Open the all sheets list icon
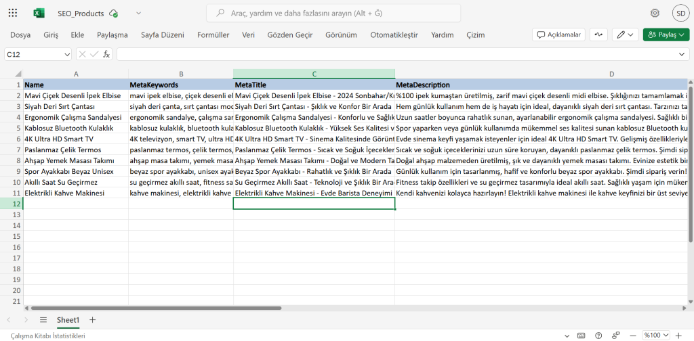Screen dimensions: 694x341 point(43,320)
